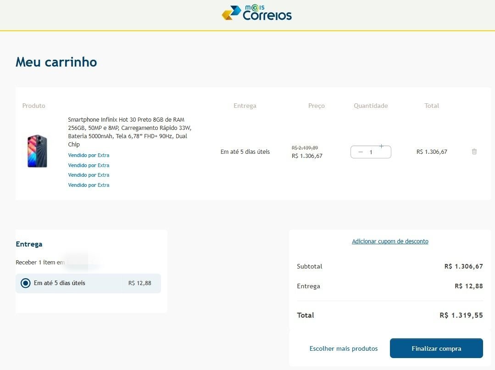The image size is (495, 370).
Task: Click the bold 'Total' label in summary
Action: (x=305, y=315)
